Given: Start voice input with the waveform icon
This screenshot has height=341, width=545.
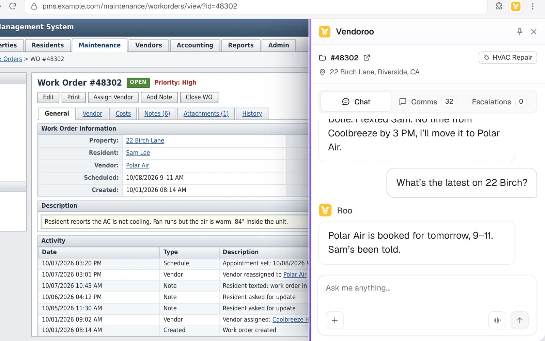Looking at the screenshot, I should [x=497, y=320].
